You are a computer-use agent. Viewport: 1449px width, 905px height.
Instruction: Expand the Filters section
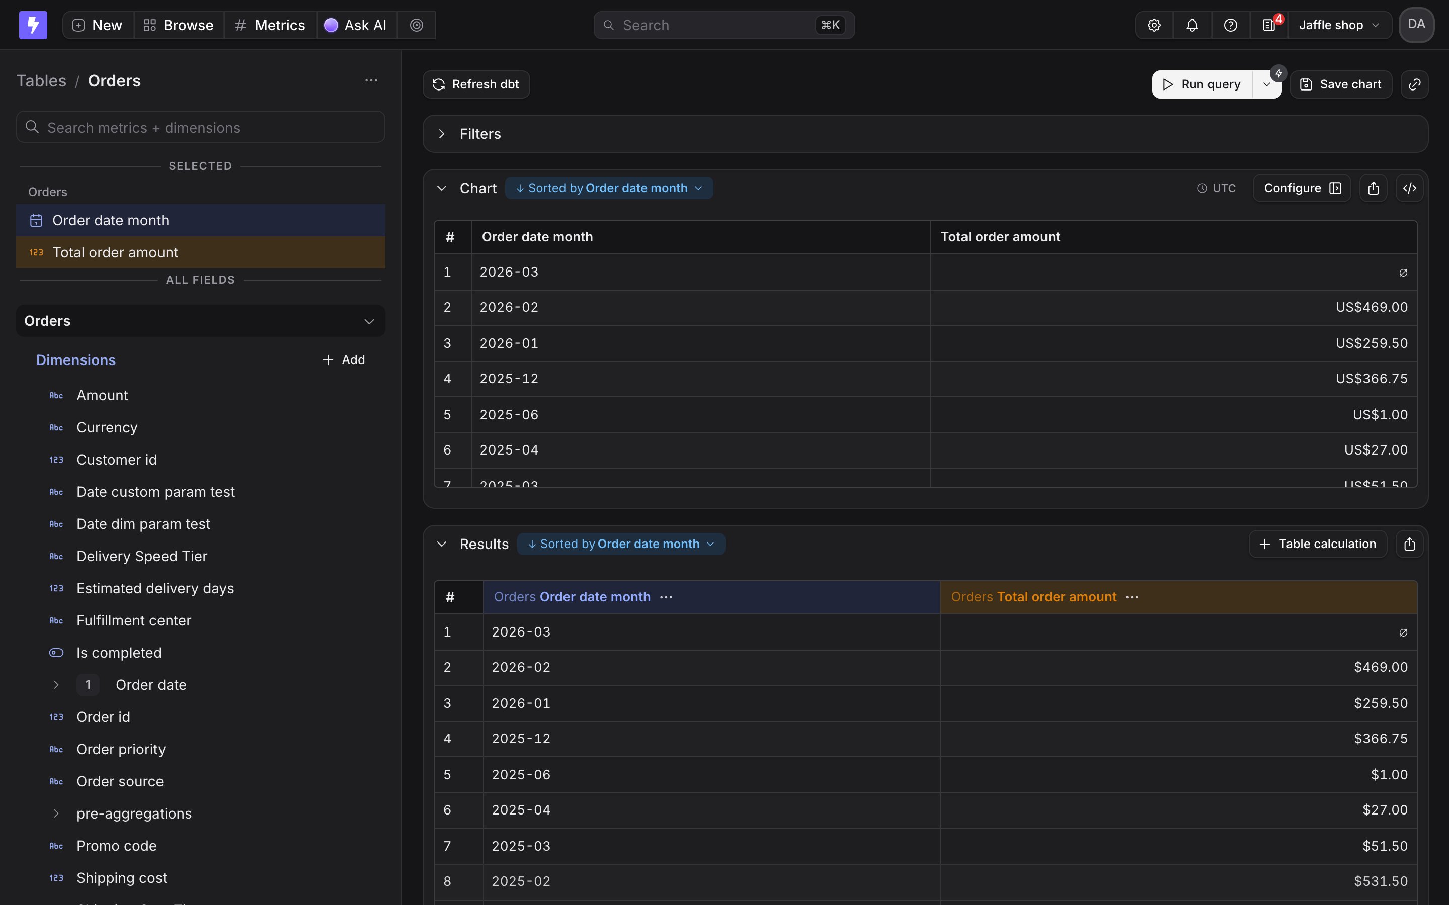(442, 134)
